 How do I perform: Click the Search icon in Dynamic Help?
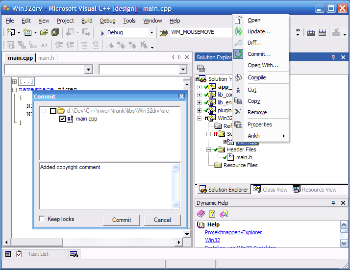(224, 214)
